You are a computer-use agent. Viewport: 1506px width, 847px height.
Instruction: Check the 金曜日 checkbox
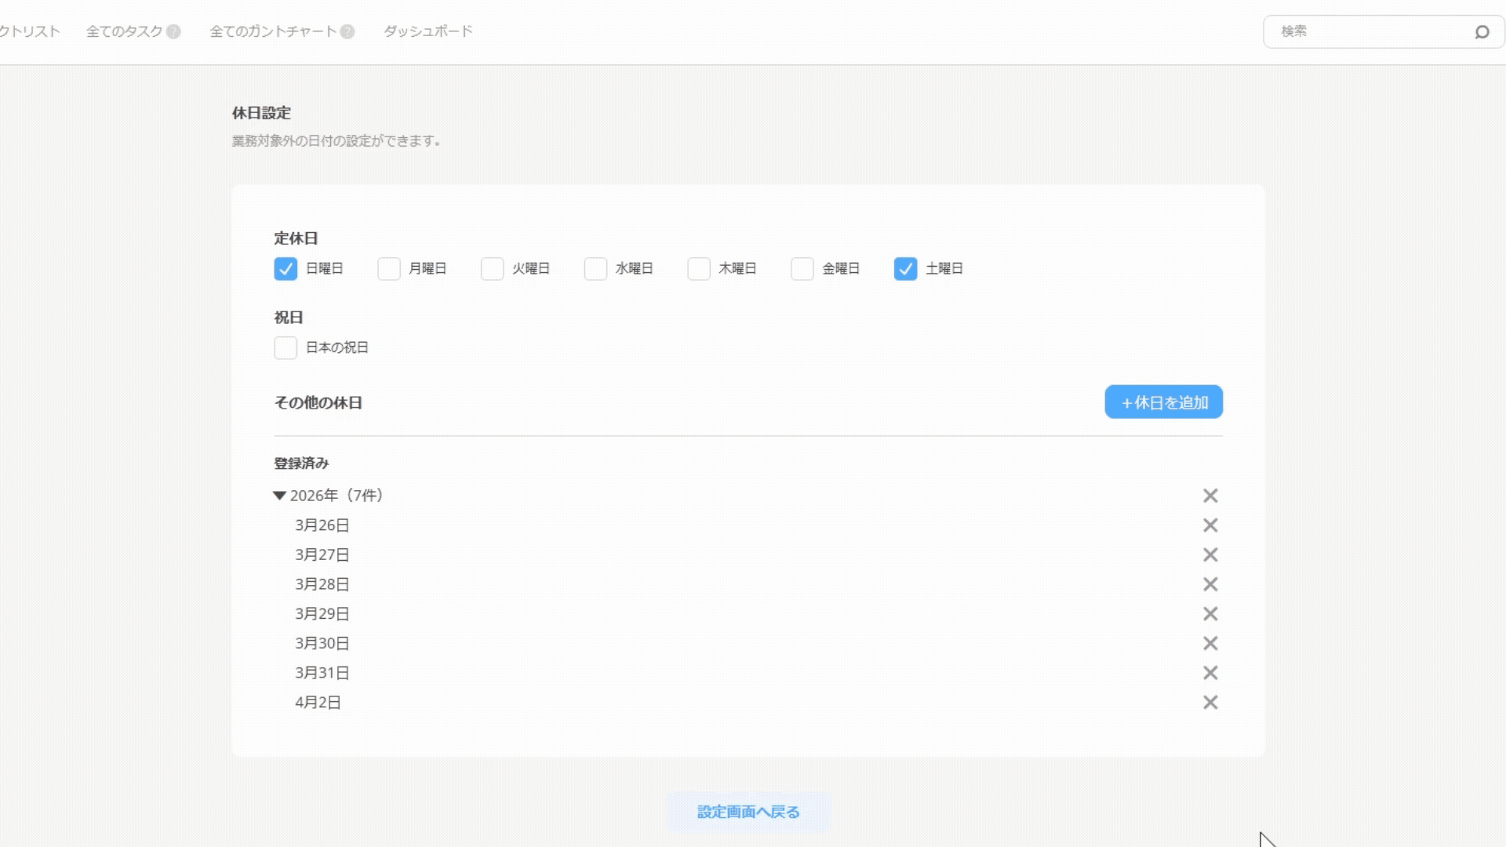(802, 269)
